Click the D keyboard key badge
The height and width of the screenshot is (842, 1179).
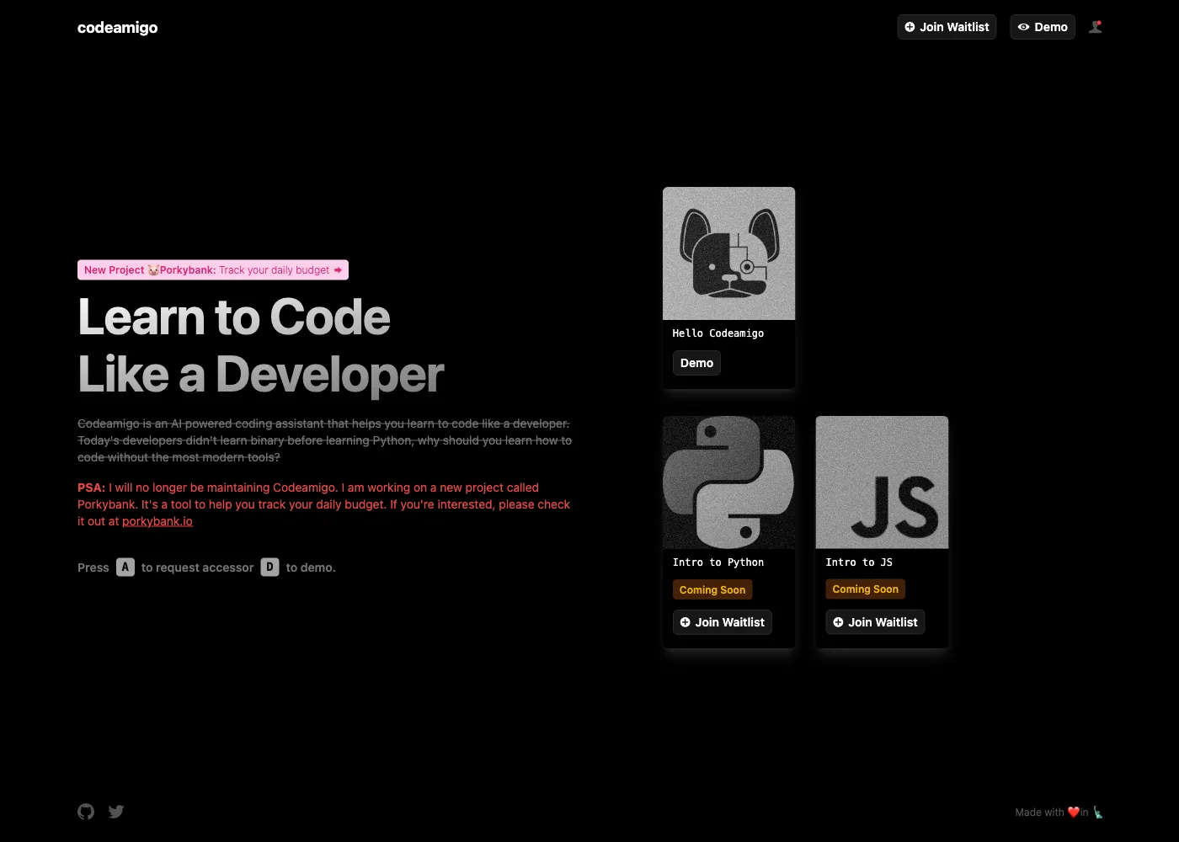[269, 567]
